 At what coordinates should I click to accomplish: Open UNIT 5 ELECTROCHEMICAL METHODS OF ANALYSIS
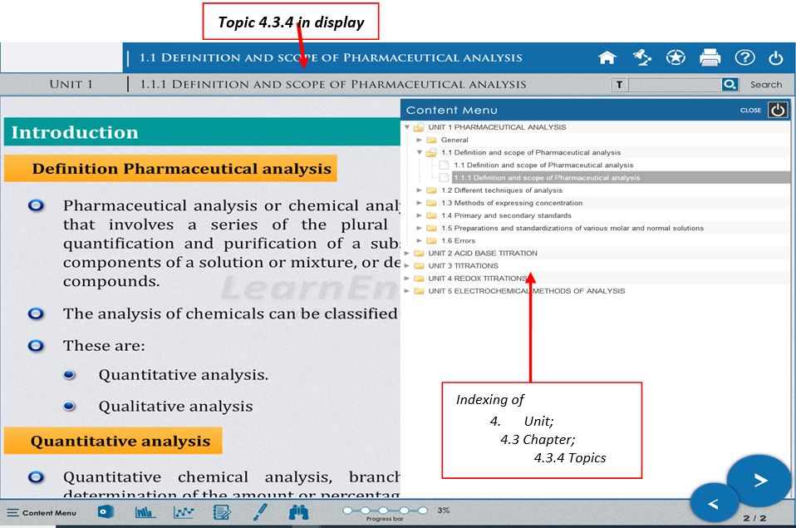(526, 291)
